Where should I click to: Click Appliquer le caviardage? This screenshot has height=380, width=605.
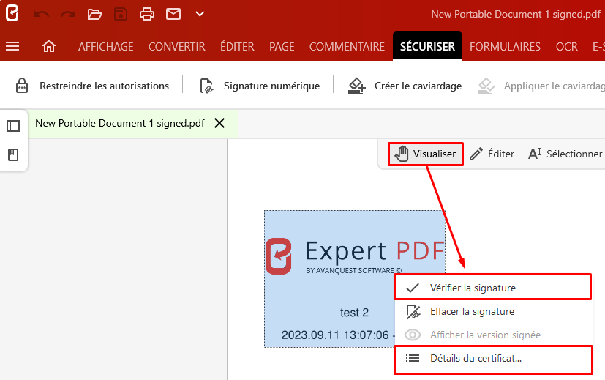point(541,86)
